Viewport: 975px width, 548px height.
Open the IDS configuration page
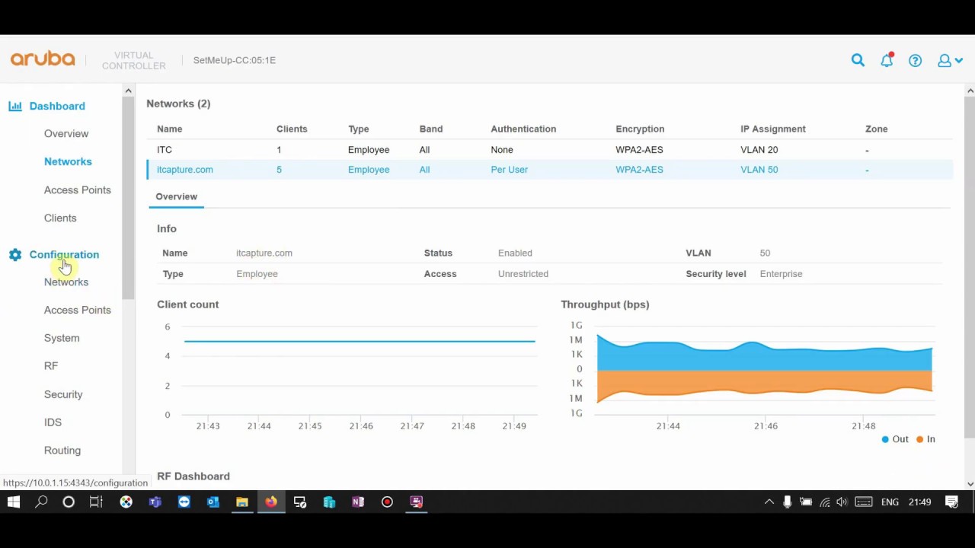coord(53,422)
